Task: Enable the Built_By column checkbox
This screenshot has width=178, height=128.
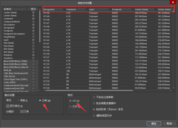Action: point(33,70)
